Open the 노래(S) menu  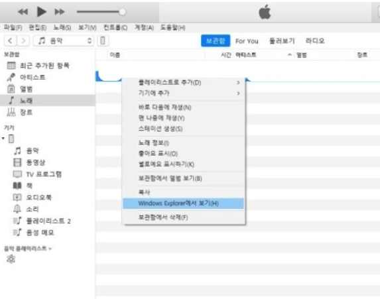coord(62,28)
